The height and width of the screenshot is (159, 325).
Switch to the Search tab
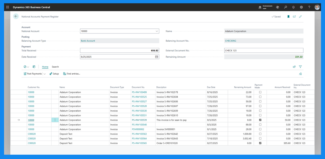pos(55,67)
